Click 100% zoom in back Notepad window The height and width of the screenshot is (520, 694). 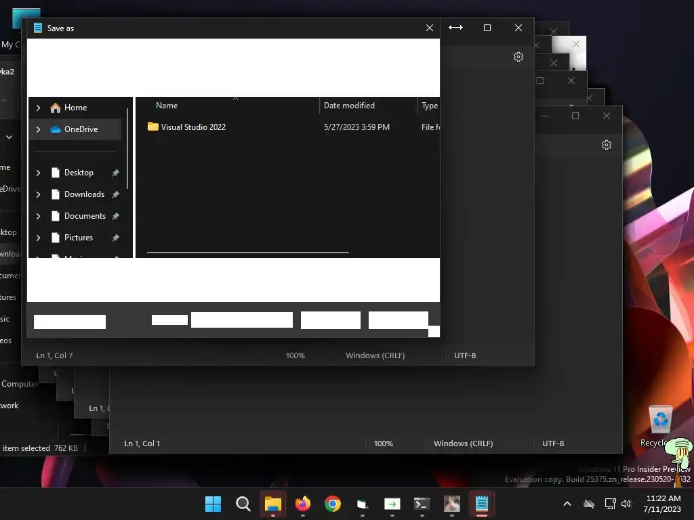384,443
